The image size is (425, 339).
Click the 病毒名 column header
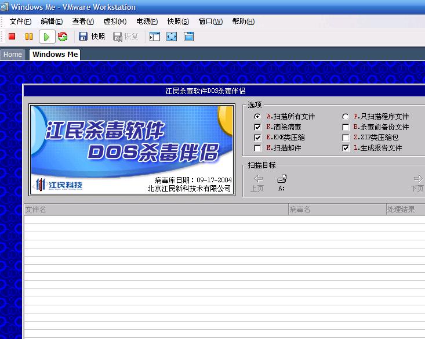click(337, 209)
